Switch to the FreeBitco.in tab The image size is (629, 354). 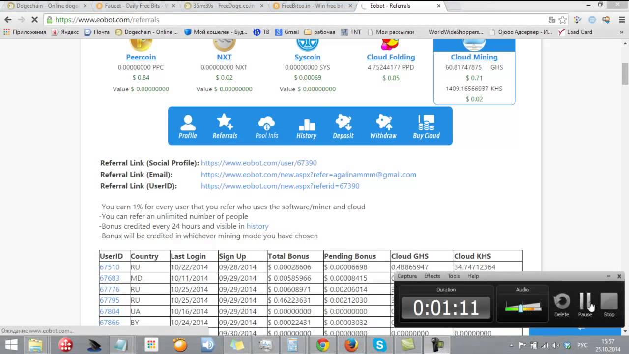pos(312,6)
